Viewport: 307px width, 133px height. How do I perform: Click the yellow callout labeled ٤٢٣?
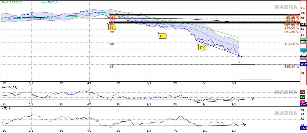pyautogui.click(x=202, y=47)
